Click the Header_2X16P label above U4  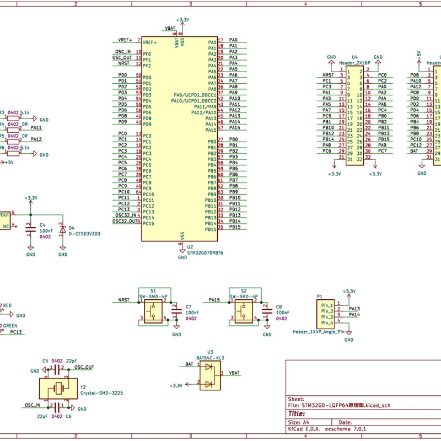coord(354,63)
